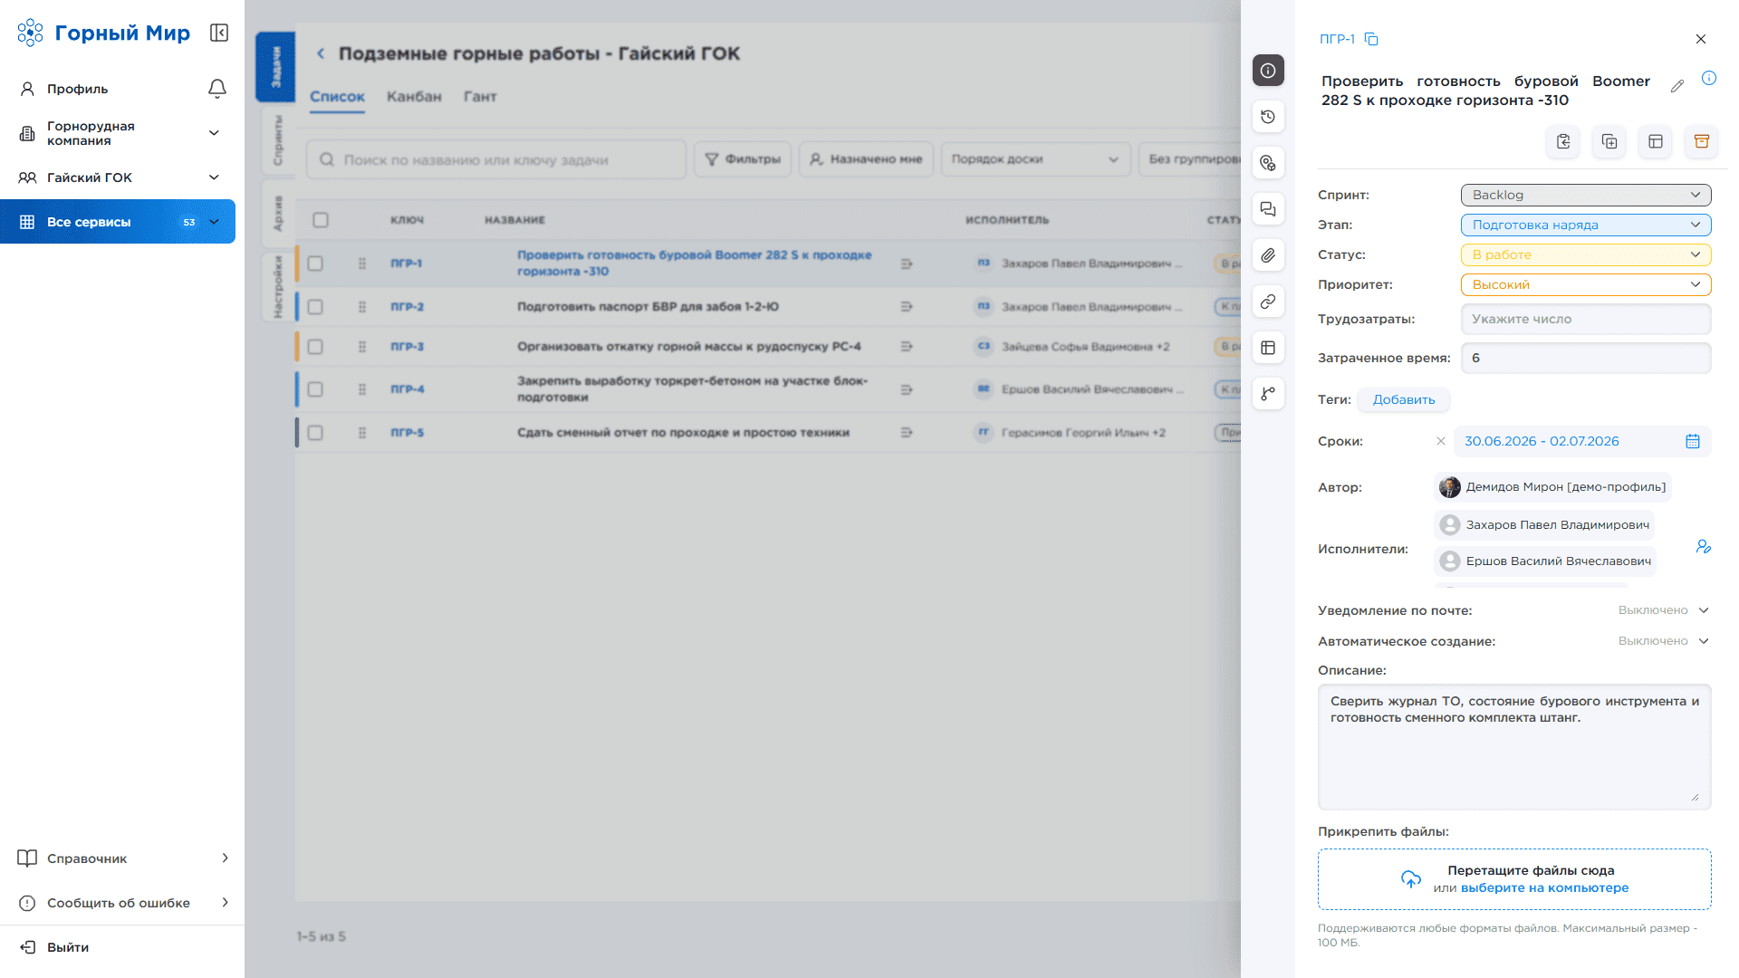Open comments chat icon
This screenshot has width=1739, height=978.
(x=1268, y=209)
